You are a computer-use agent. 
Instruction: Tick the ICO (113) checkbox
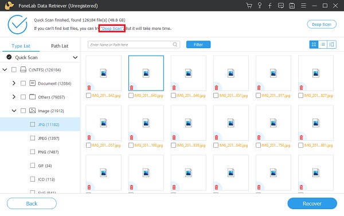point(33,179)
